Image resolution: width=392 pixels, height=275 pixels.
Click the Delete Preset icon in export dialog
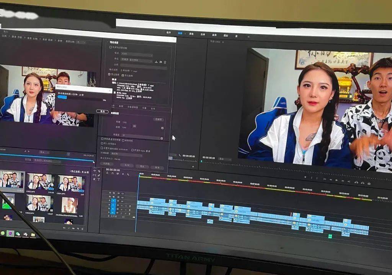point(165,62)
